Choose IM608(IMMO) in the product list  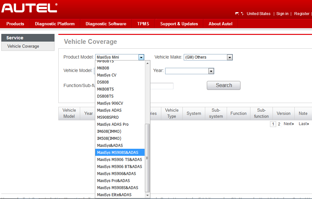tap(109, 131)
